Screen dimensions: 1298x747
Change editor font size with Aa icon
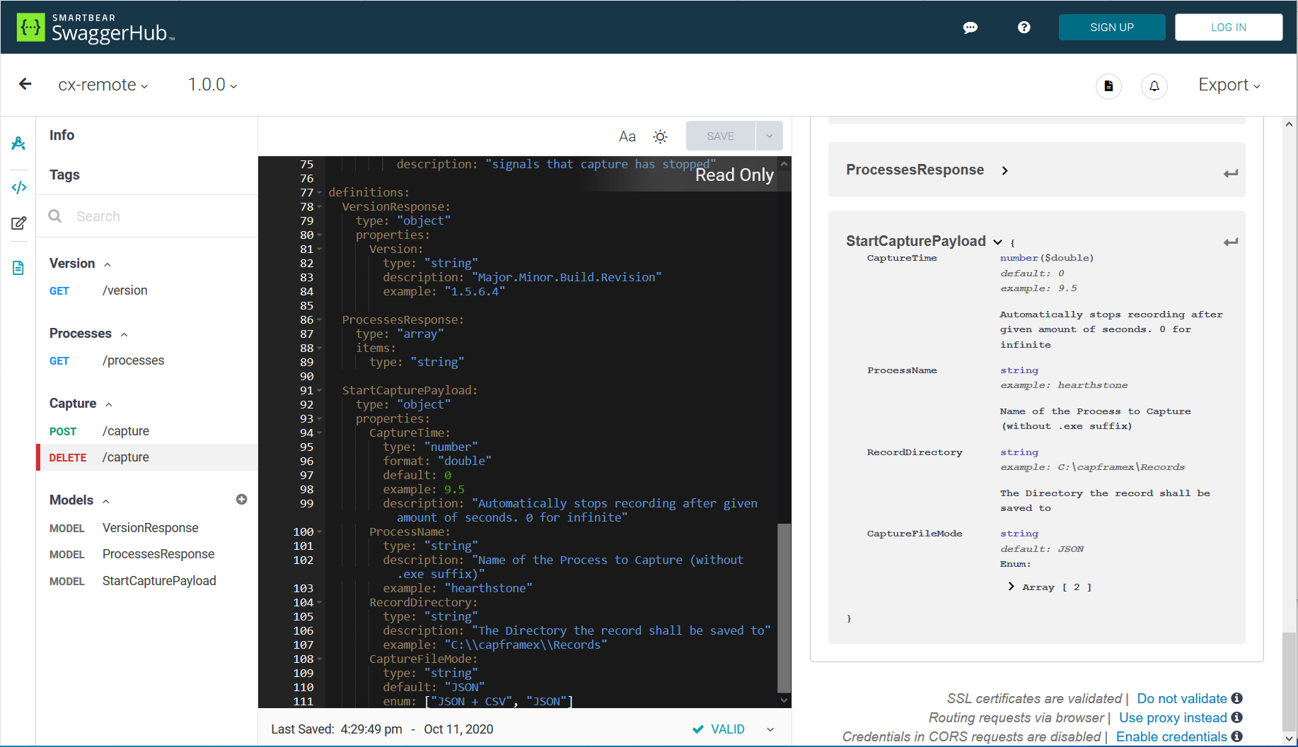pos(627,136)
